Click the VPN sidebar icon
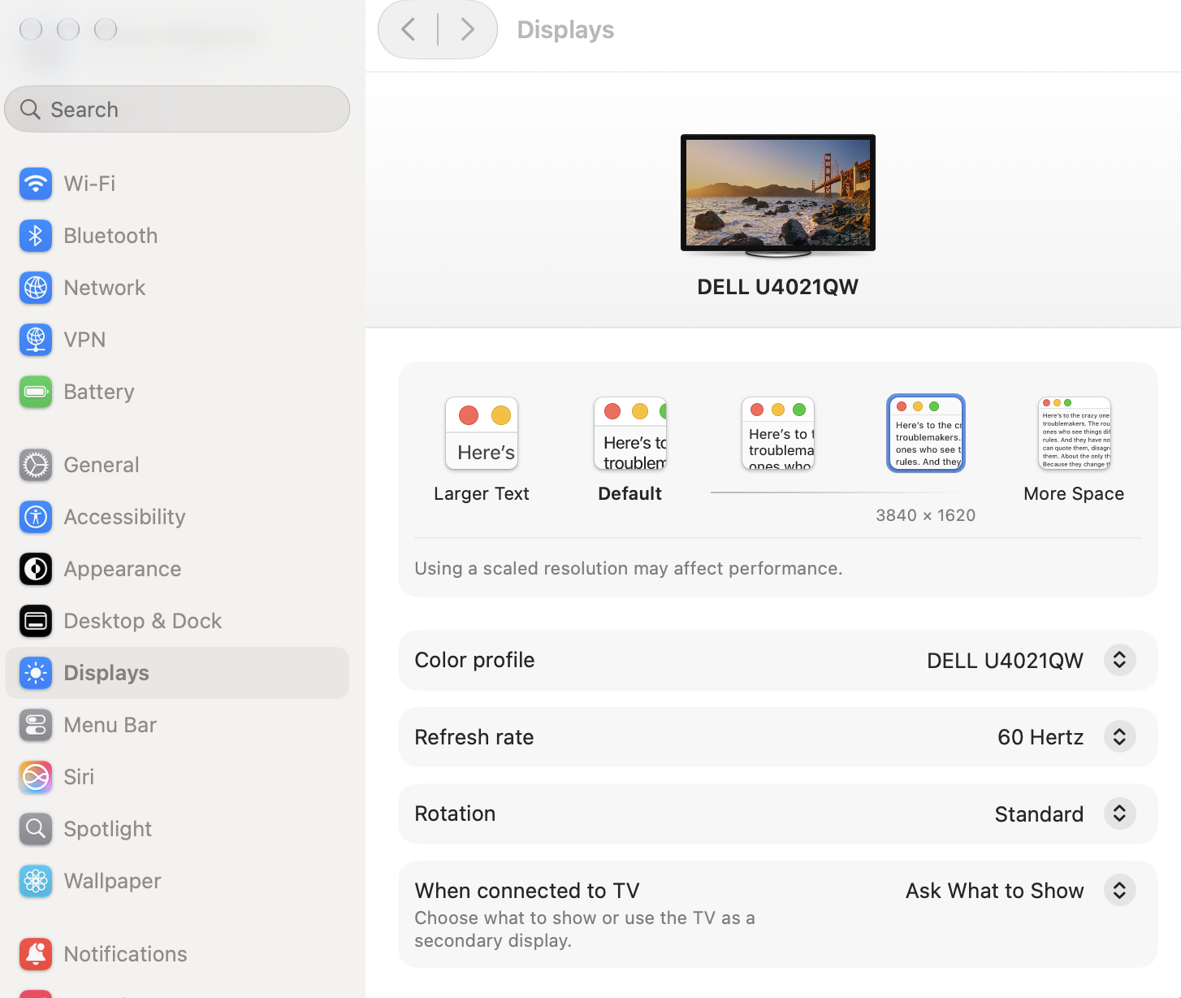Image resolution: width=1181 pixels, height=998 pixels. click(x=36, y=340)
